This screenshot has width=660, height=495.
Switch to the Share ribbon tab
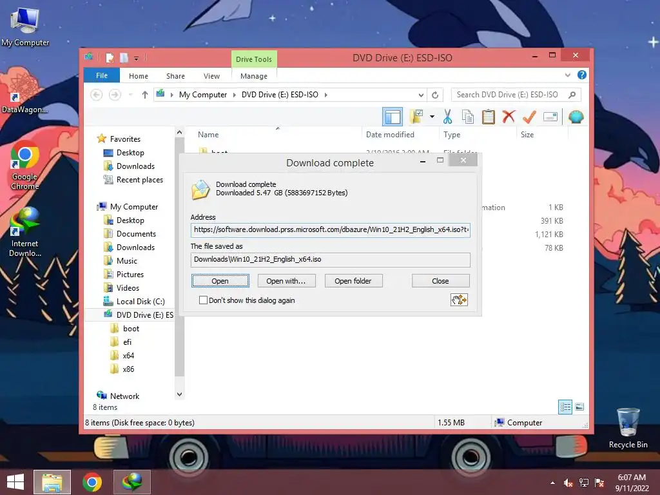tap(175, 76)
